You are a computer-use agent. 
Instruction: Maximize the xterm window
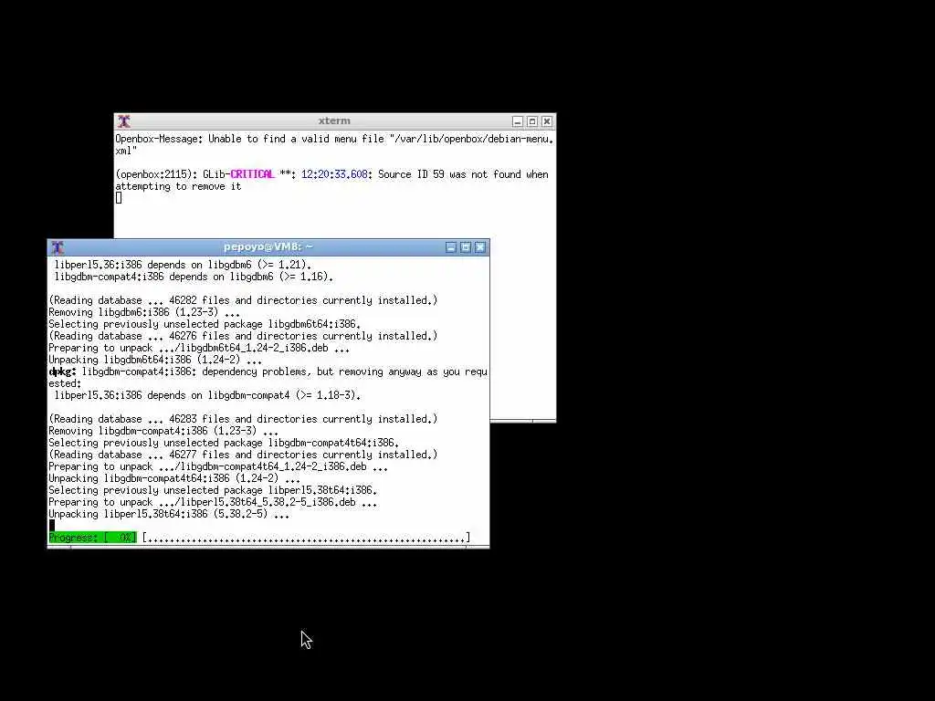(x=532, y=121)
